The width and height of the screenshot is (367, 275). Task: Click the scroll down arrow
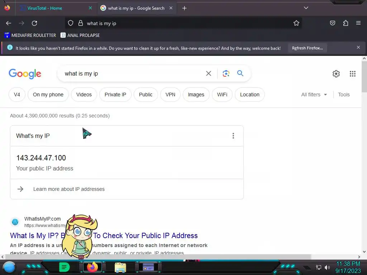coord(364,252)
